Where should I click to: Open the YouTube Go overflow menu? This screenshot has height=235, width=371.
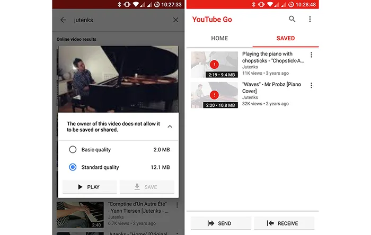(310, 20)
